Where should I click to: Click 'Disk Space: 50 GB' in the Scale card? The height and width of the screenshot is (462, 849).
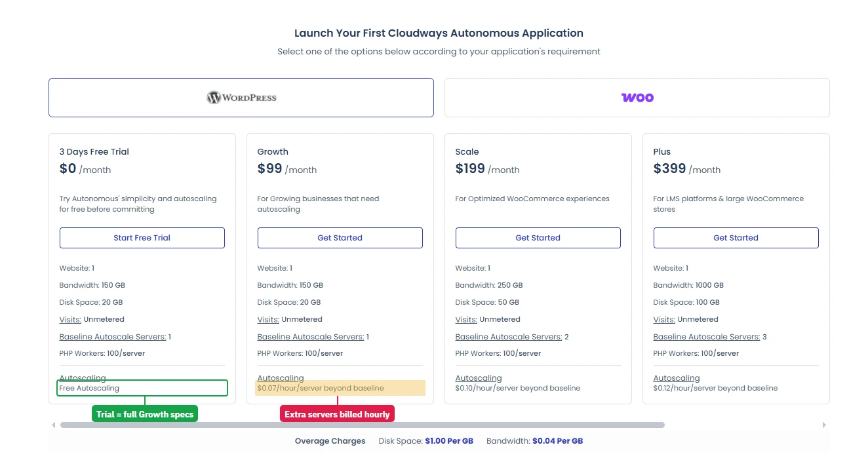tap(487, 302)
